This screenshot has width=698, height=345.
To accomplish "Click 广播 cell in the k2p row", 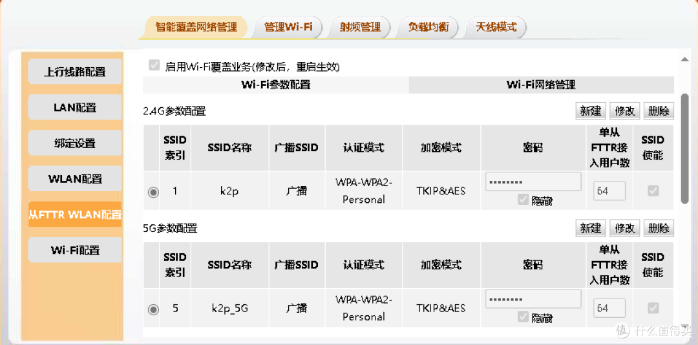I will [297, 191].
